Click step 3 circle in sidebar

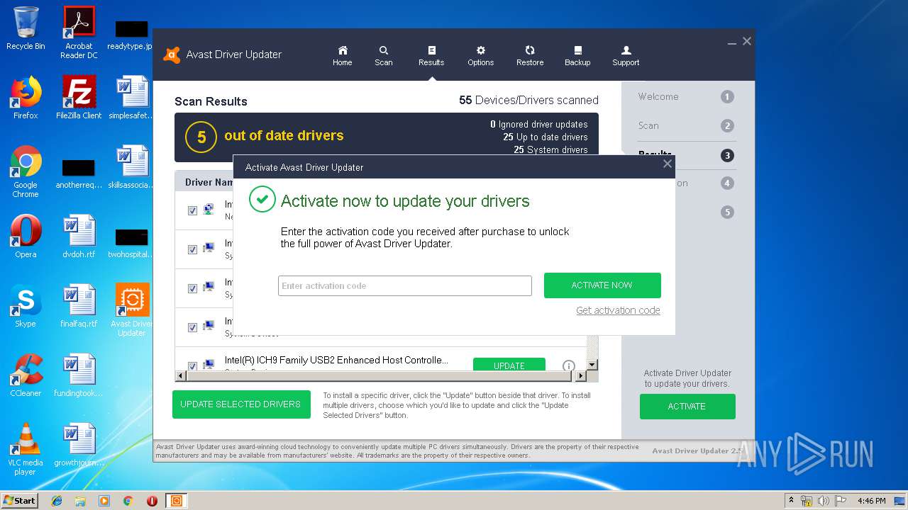[x=727, y=155]
